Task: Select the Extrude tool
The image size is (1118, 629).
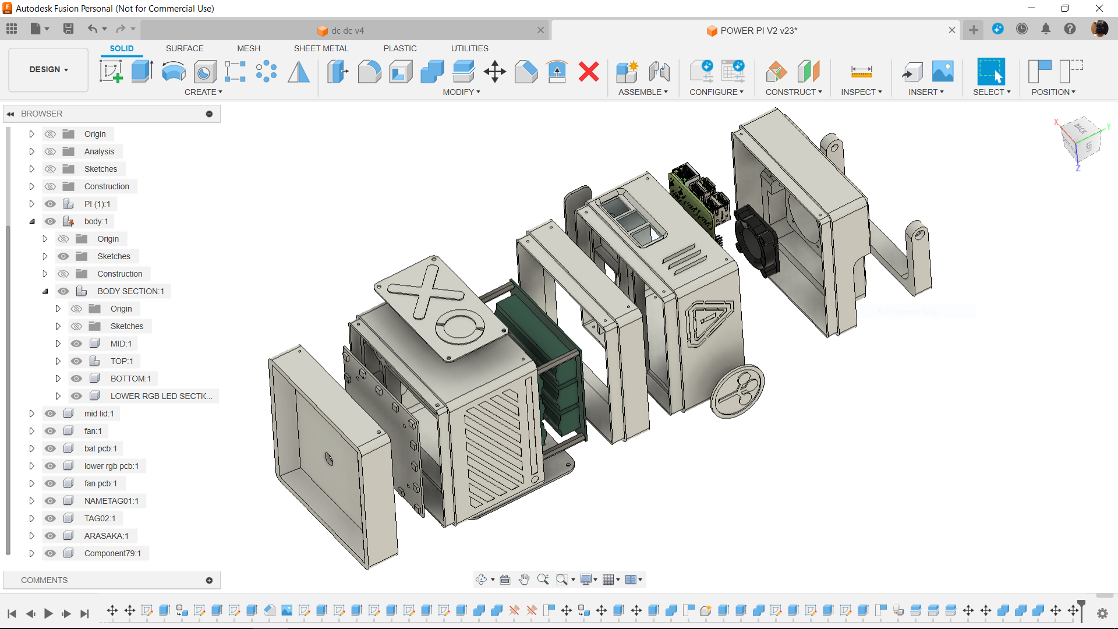Action: pos(142,72)
